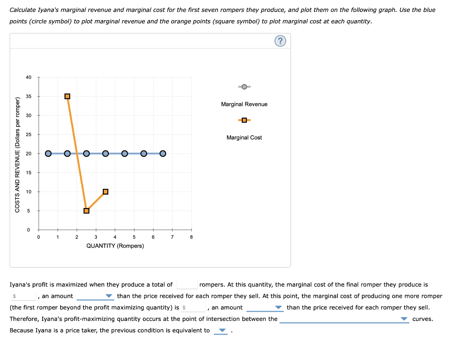Image resolution: width=470 pixels, height=341 pixels.
Task: Select the Marginal Cost square legend symbol
Action: [x=244, y=120]
